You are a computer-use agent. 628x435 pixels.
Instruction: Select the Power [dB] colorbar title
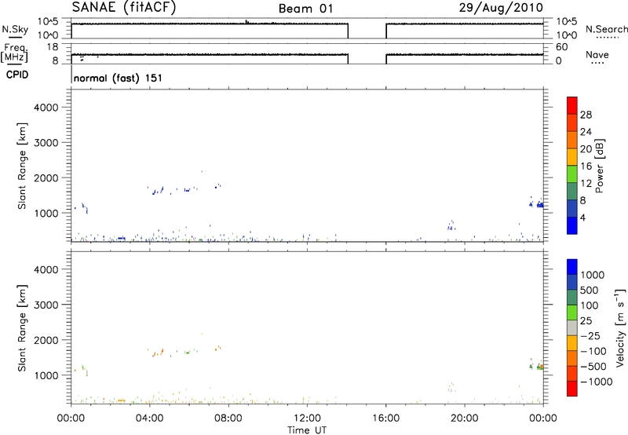click(599, 166)
